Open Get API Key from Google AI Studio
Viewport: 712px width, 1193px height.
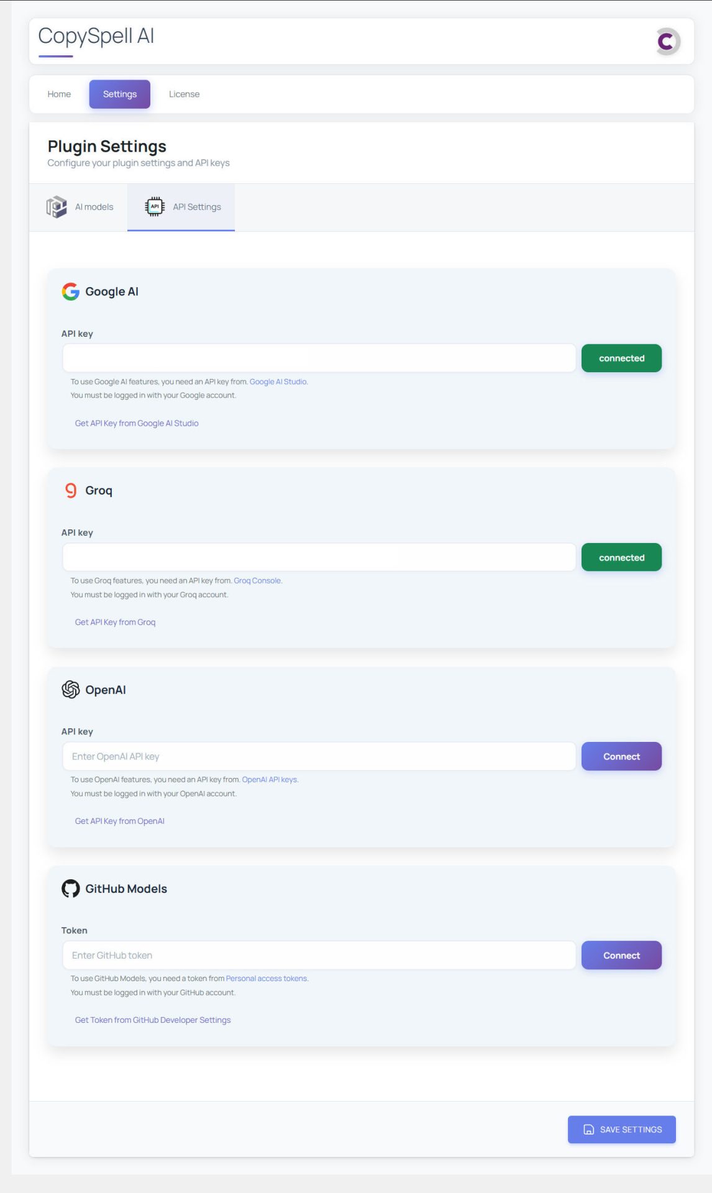click(x=137, y=423)
